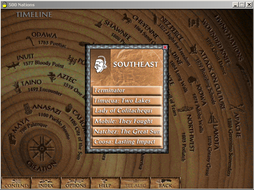Click '1763 Pontiac' event text
This screenshot has height=190, width=254.
click(x=52, y=44)
